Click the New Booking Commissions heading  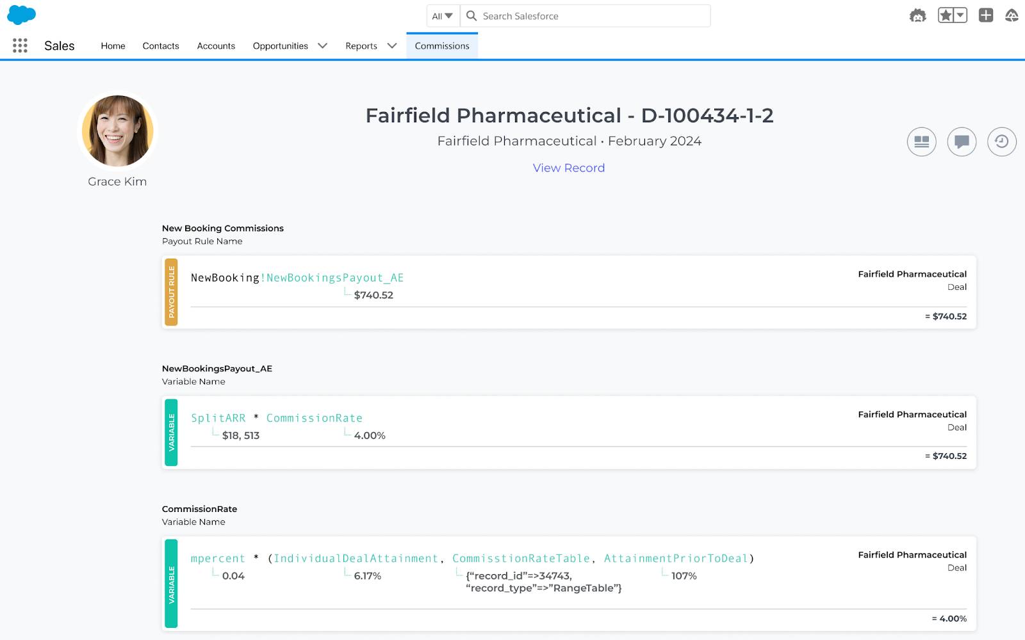click(x=223, y=228)
